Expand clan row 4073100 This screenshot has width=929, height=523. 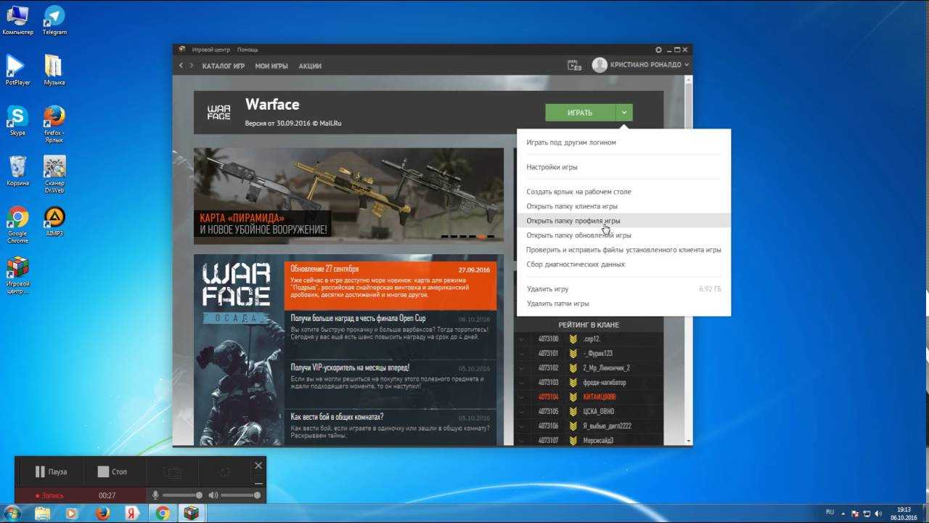coord(520,339)
